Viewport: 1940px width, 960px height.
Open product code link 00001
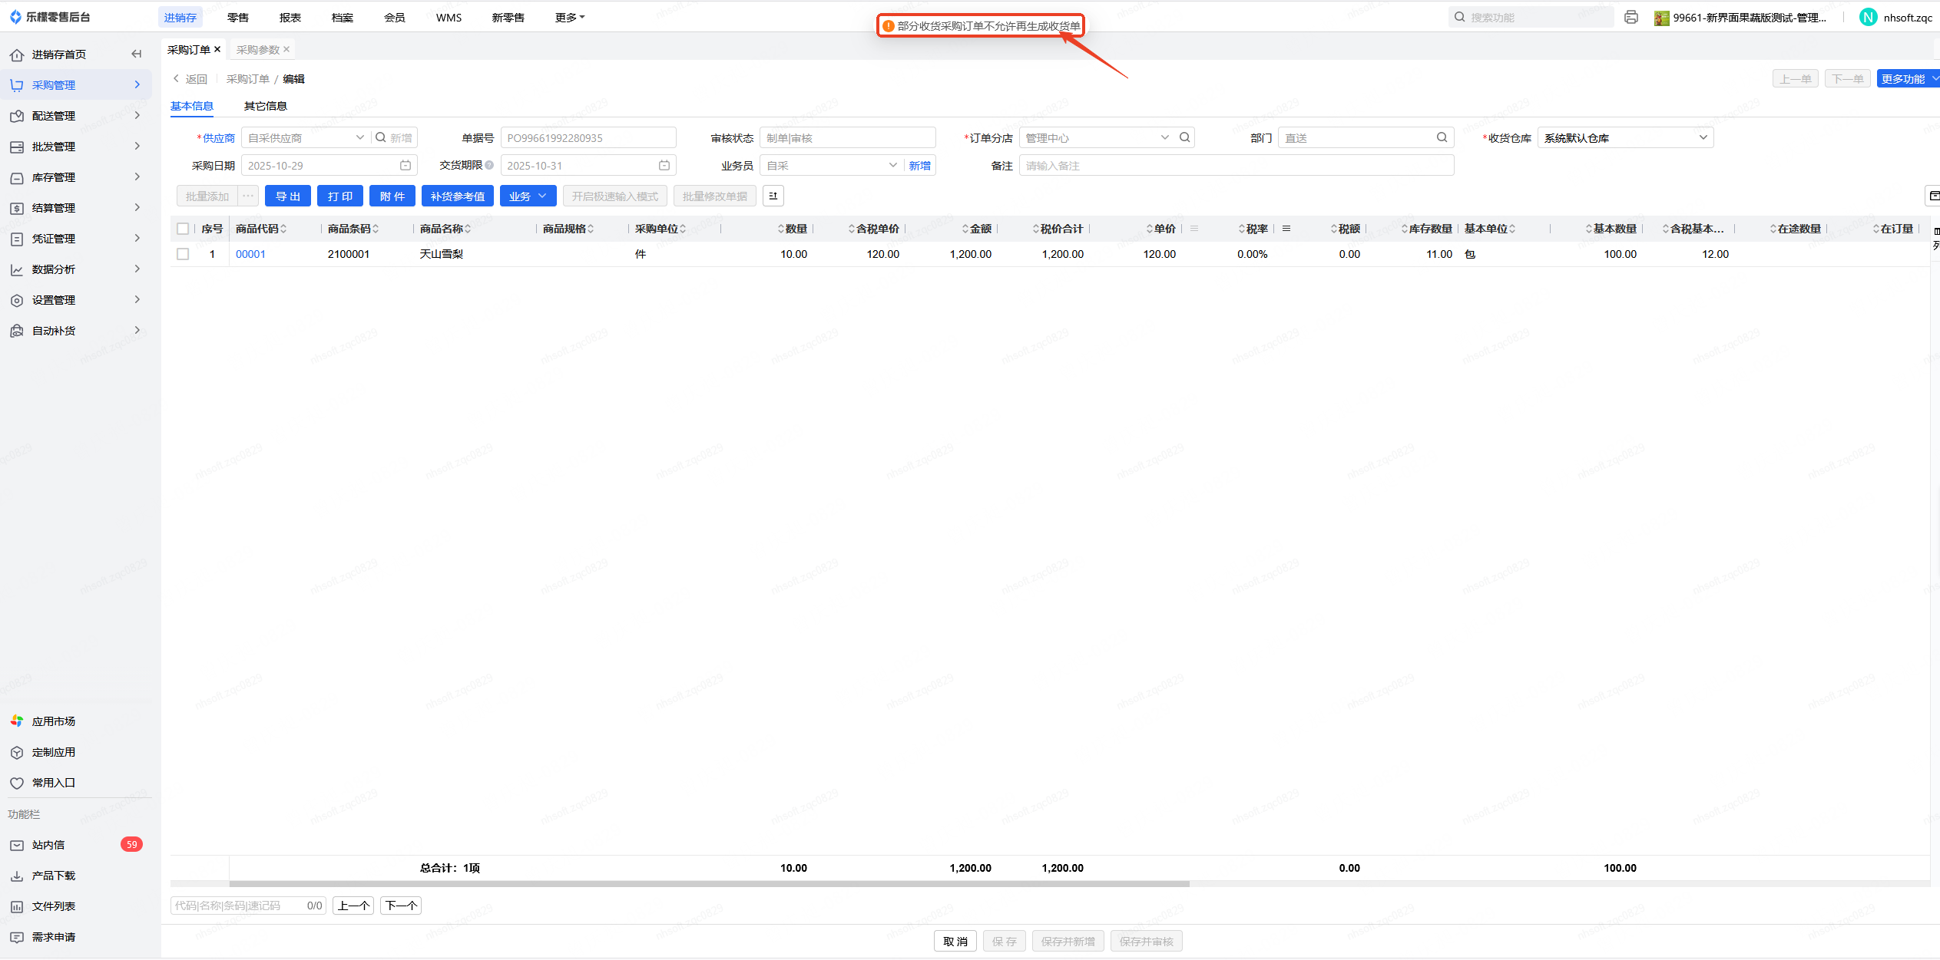[x=250, y=254]
